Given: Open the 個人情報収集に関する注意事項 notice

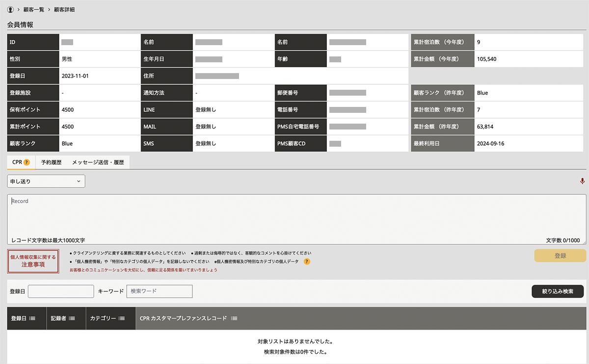Looking at the screenshot, I should (33, 261).
